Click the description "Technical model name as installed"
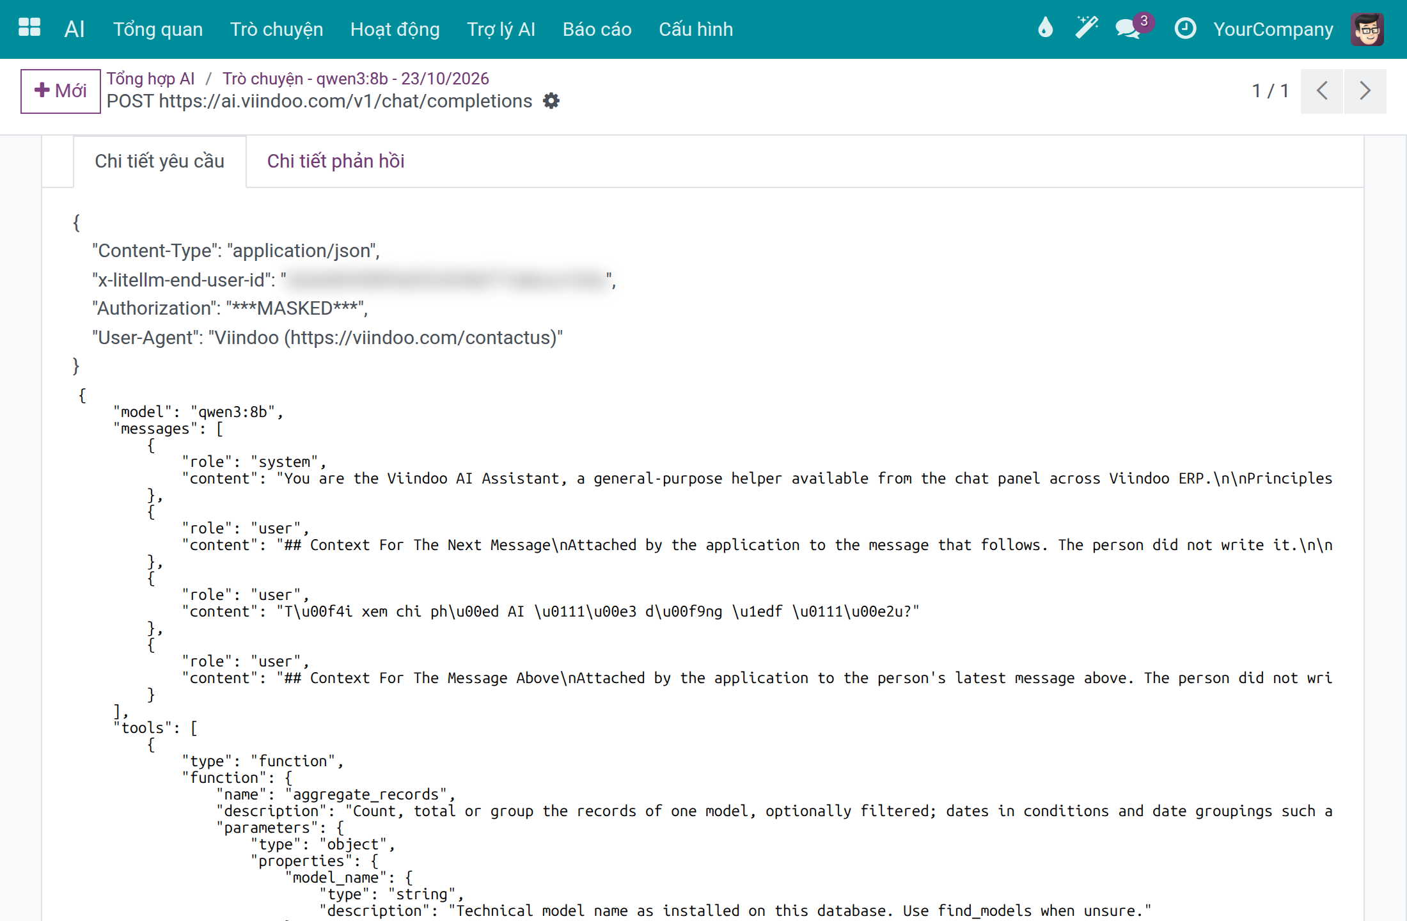Image resolution: width=1407 pixels, height=921 pixels. 735,911
